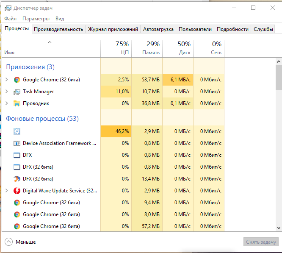This screenshot has width=282, height=253.
Task: Sort by the Диск column header
Action: click(178, 49)
